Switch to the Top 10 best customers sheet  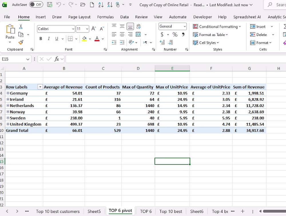click(x=58, y=211)
